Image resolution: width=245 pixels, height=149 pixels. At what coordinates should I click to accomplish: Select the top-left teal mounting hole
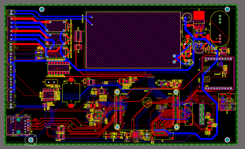42,9
